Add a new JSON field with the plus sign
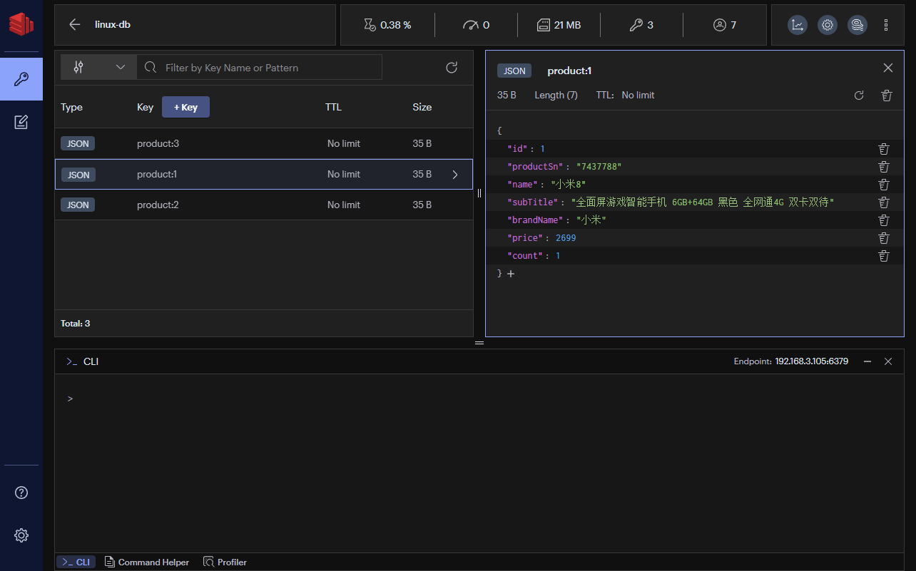The image size is (916, 571). (511, 273)
